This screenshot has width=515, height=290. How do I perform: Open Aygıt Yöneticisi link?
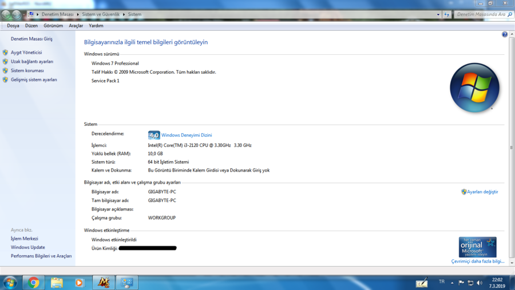tap(26, 52)
